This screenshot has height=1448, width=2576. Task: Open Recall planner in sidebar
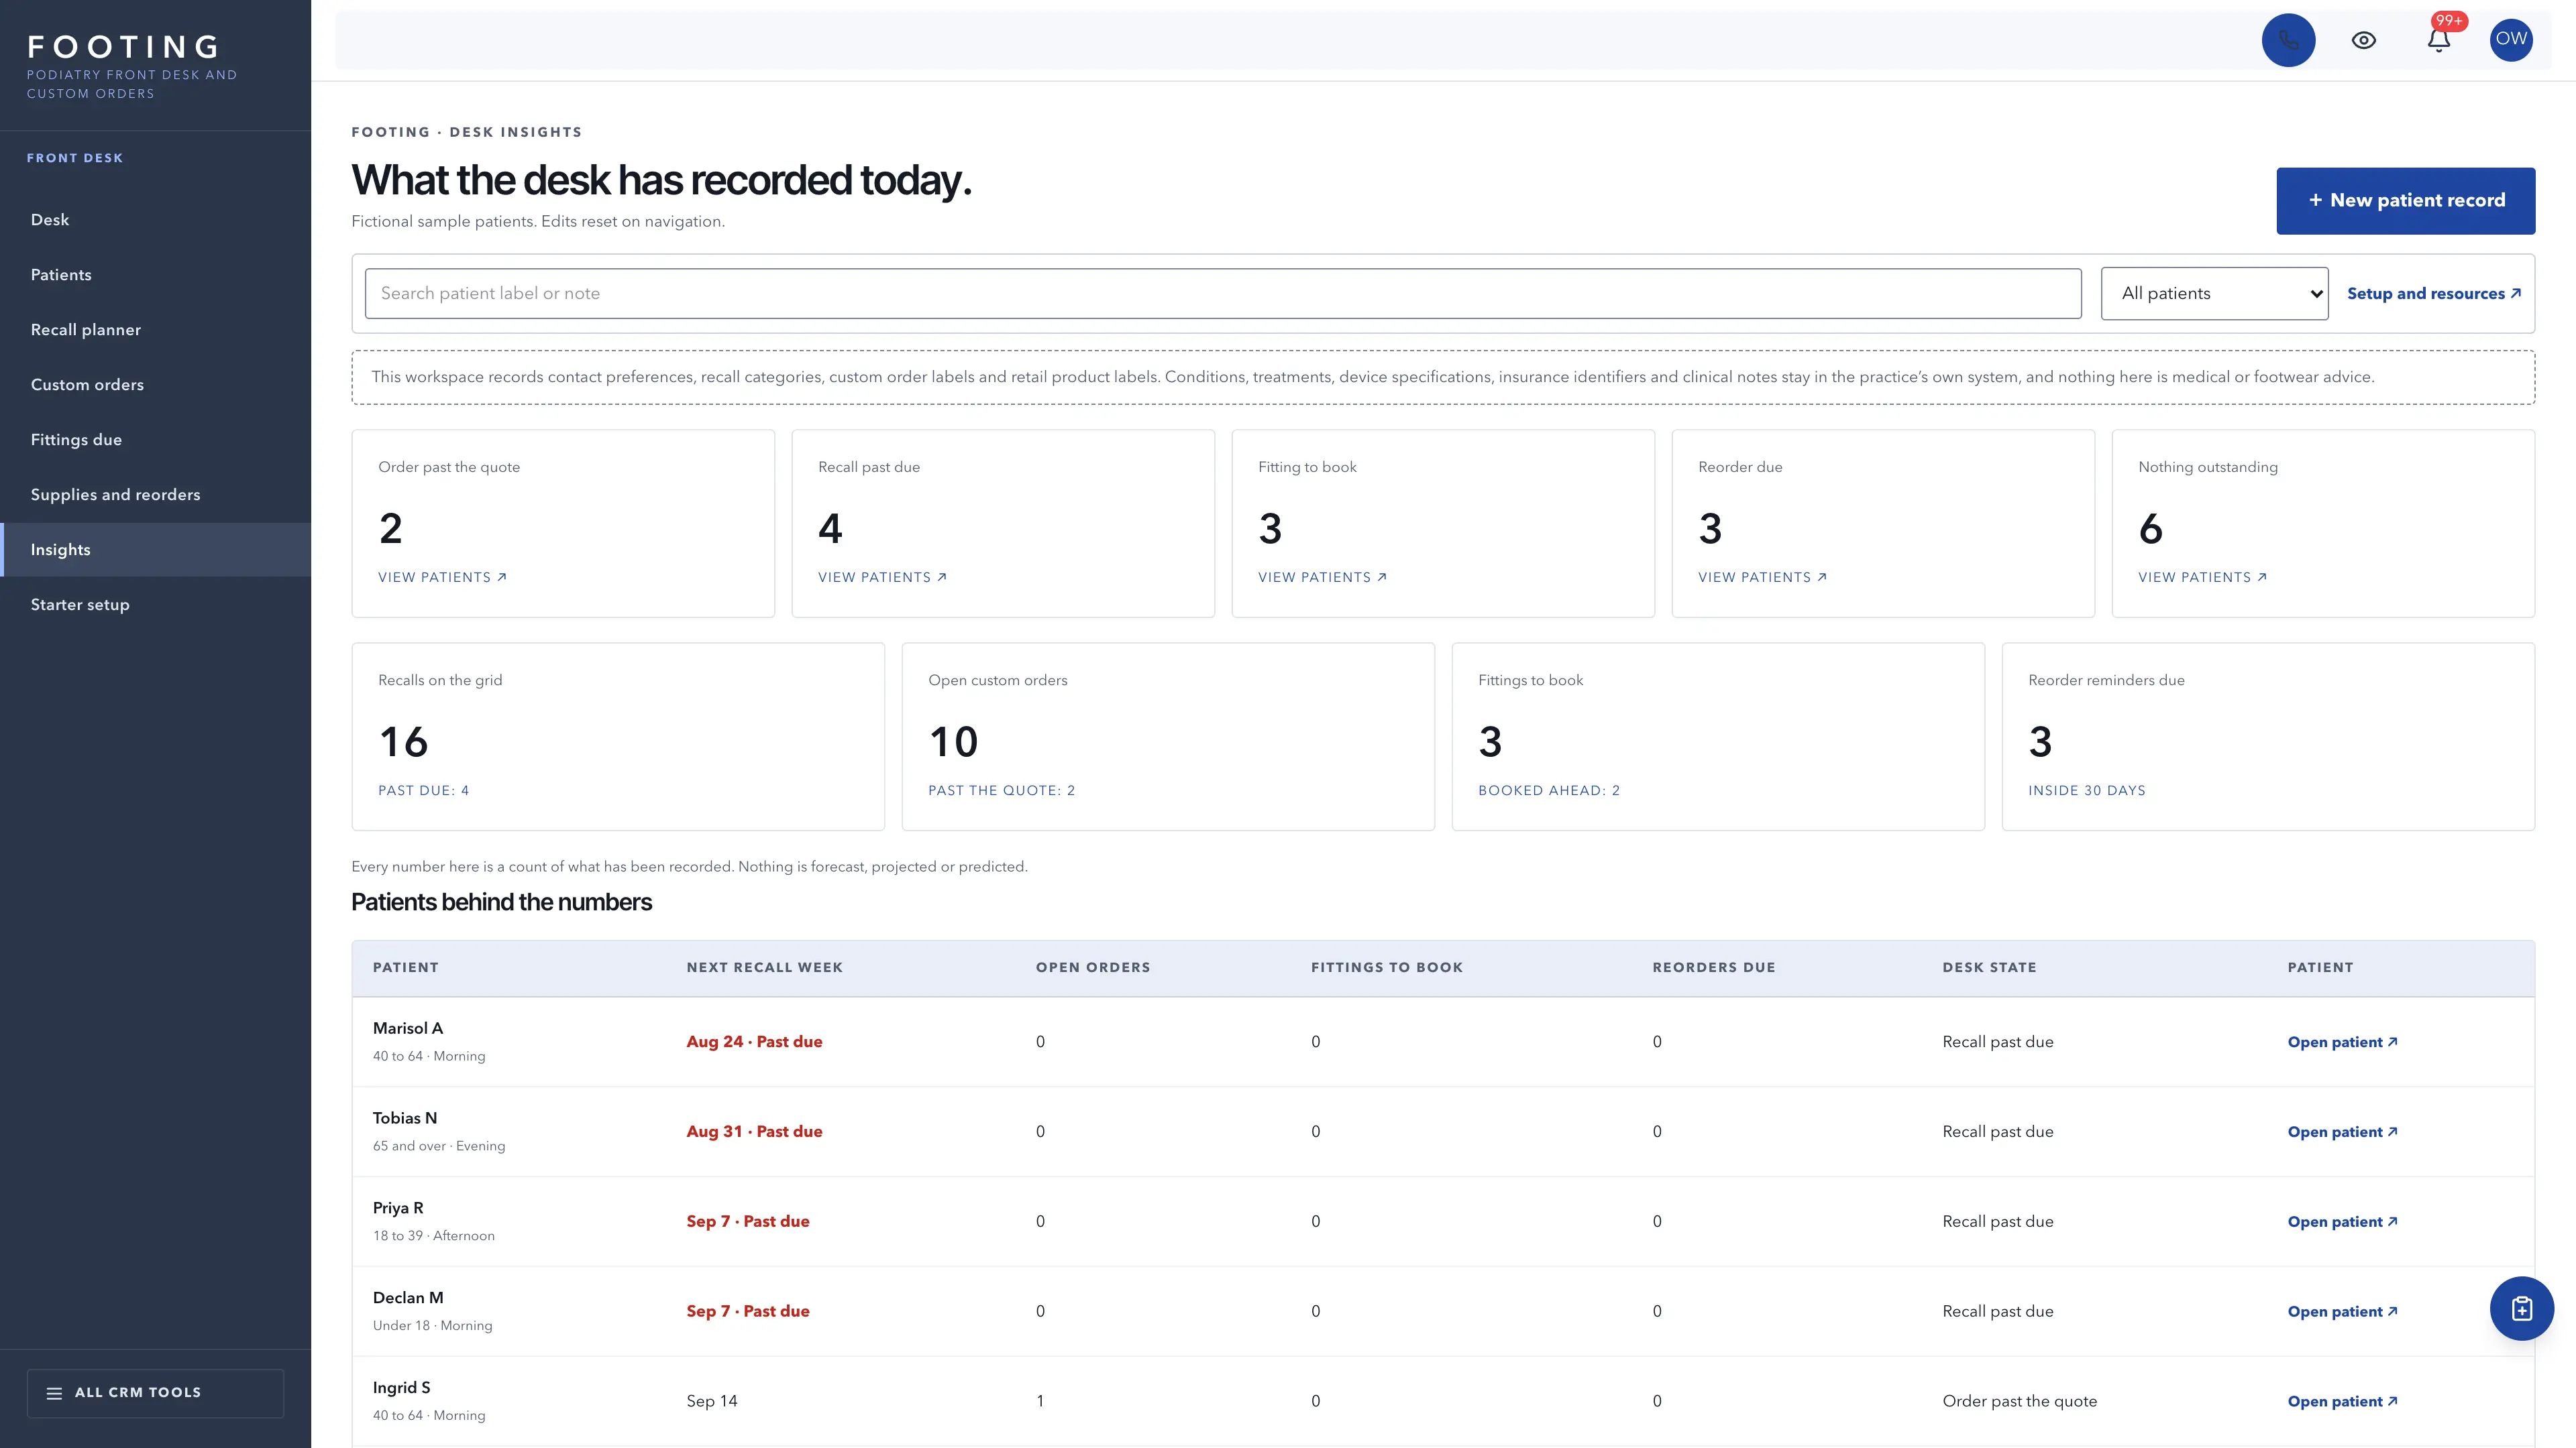(86, 330)
